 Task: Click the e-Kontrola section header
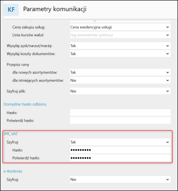13,171
